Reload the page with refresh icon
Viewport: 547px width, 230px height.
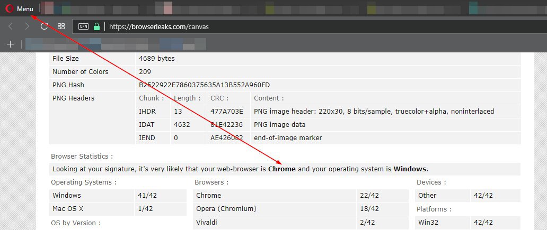tap(44, 26)
